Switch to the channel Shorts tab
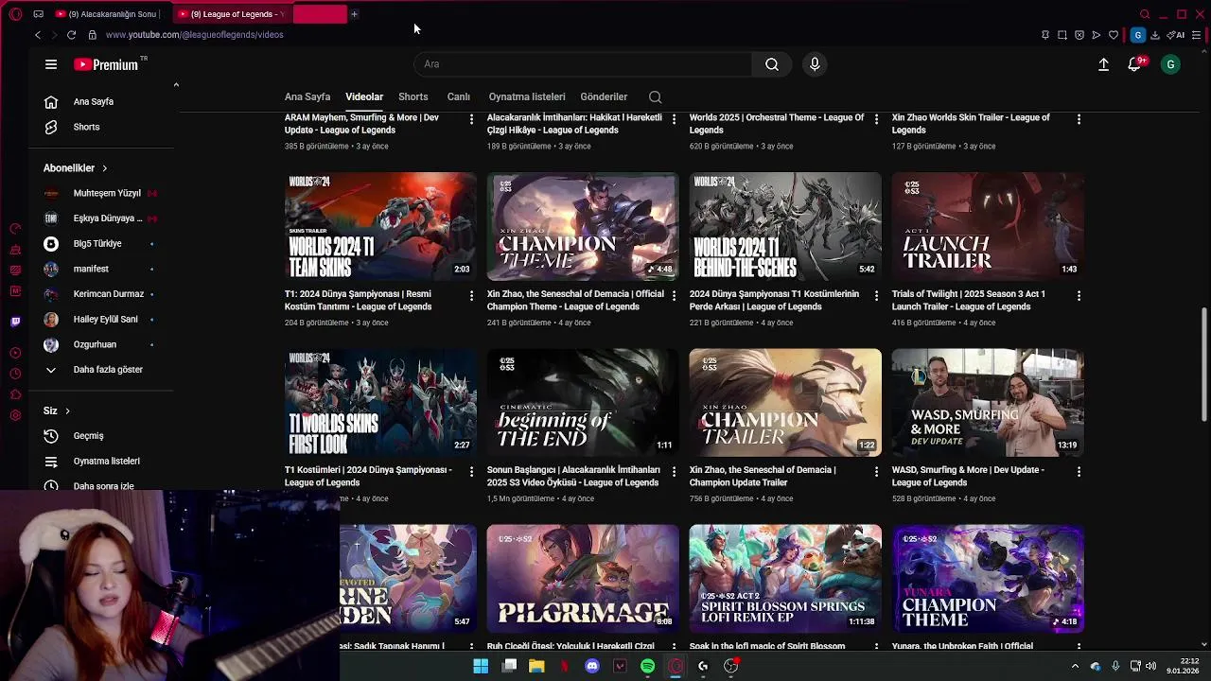 [x=412, y=96]
